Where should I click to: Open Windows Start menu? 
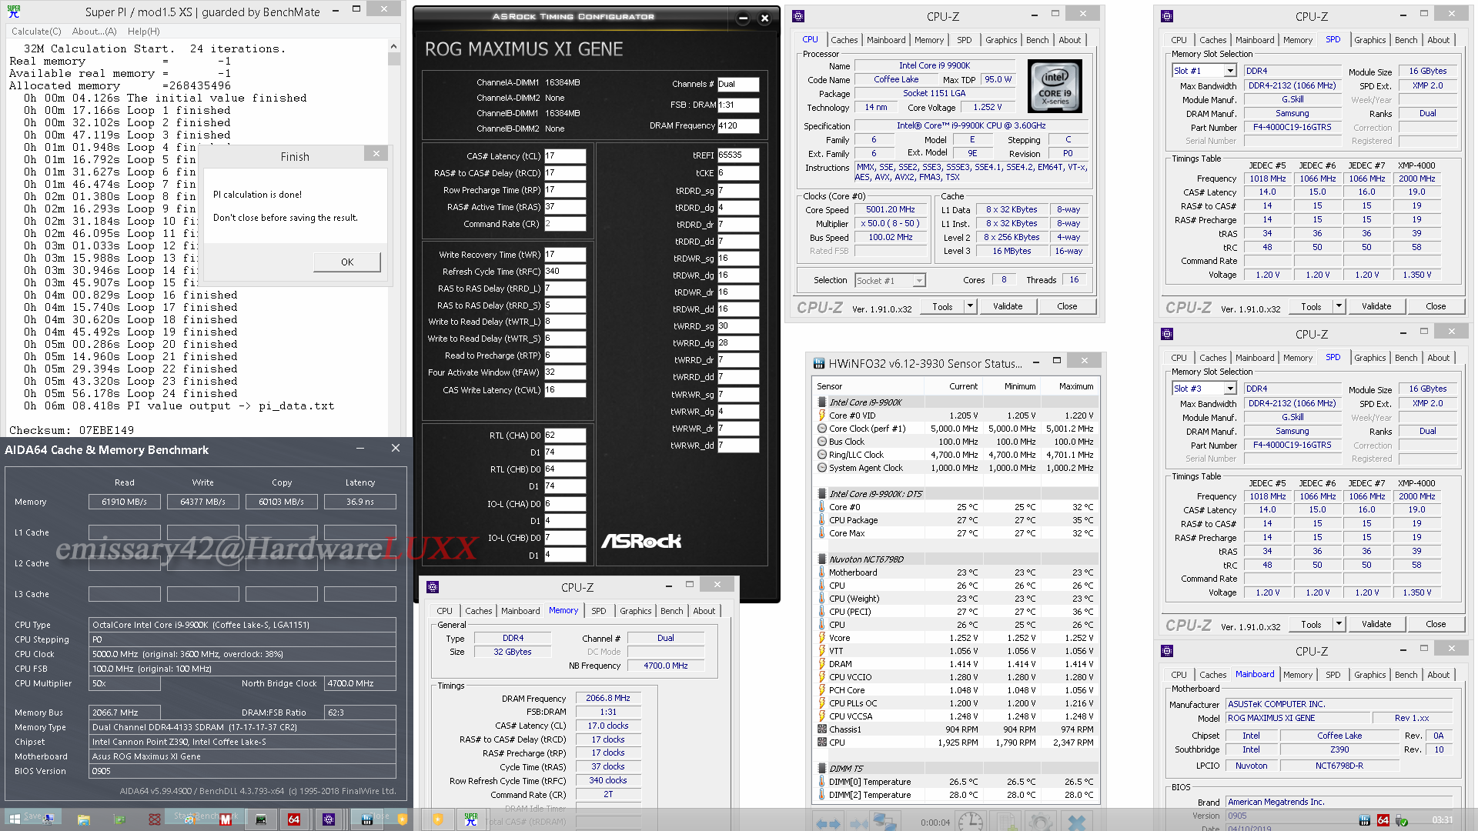[14, 819]
